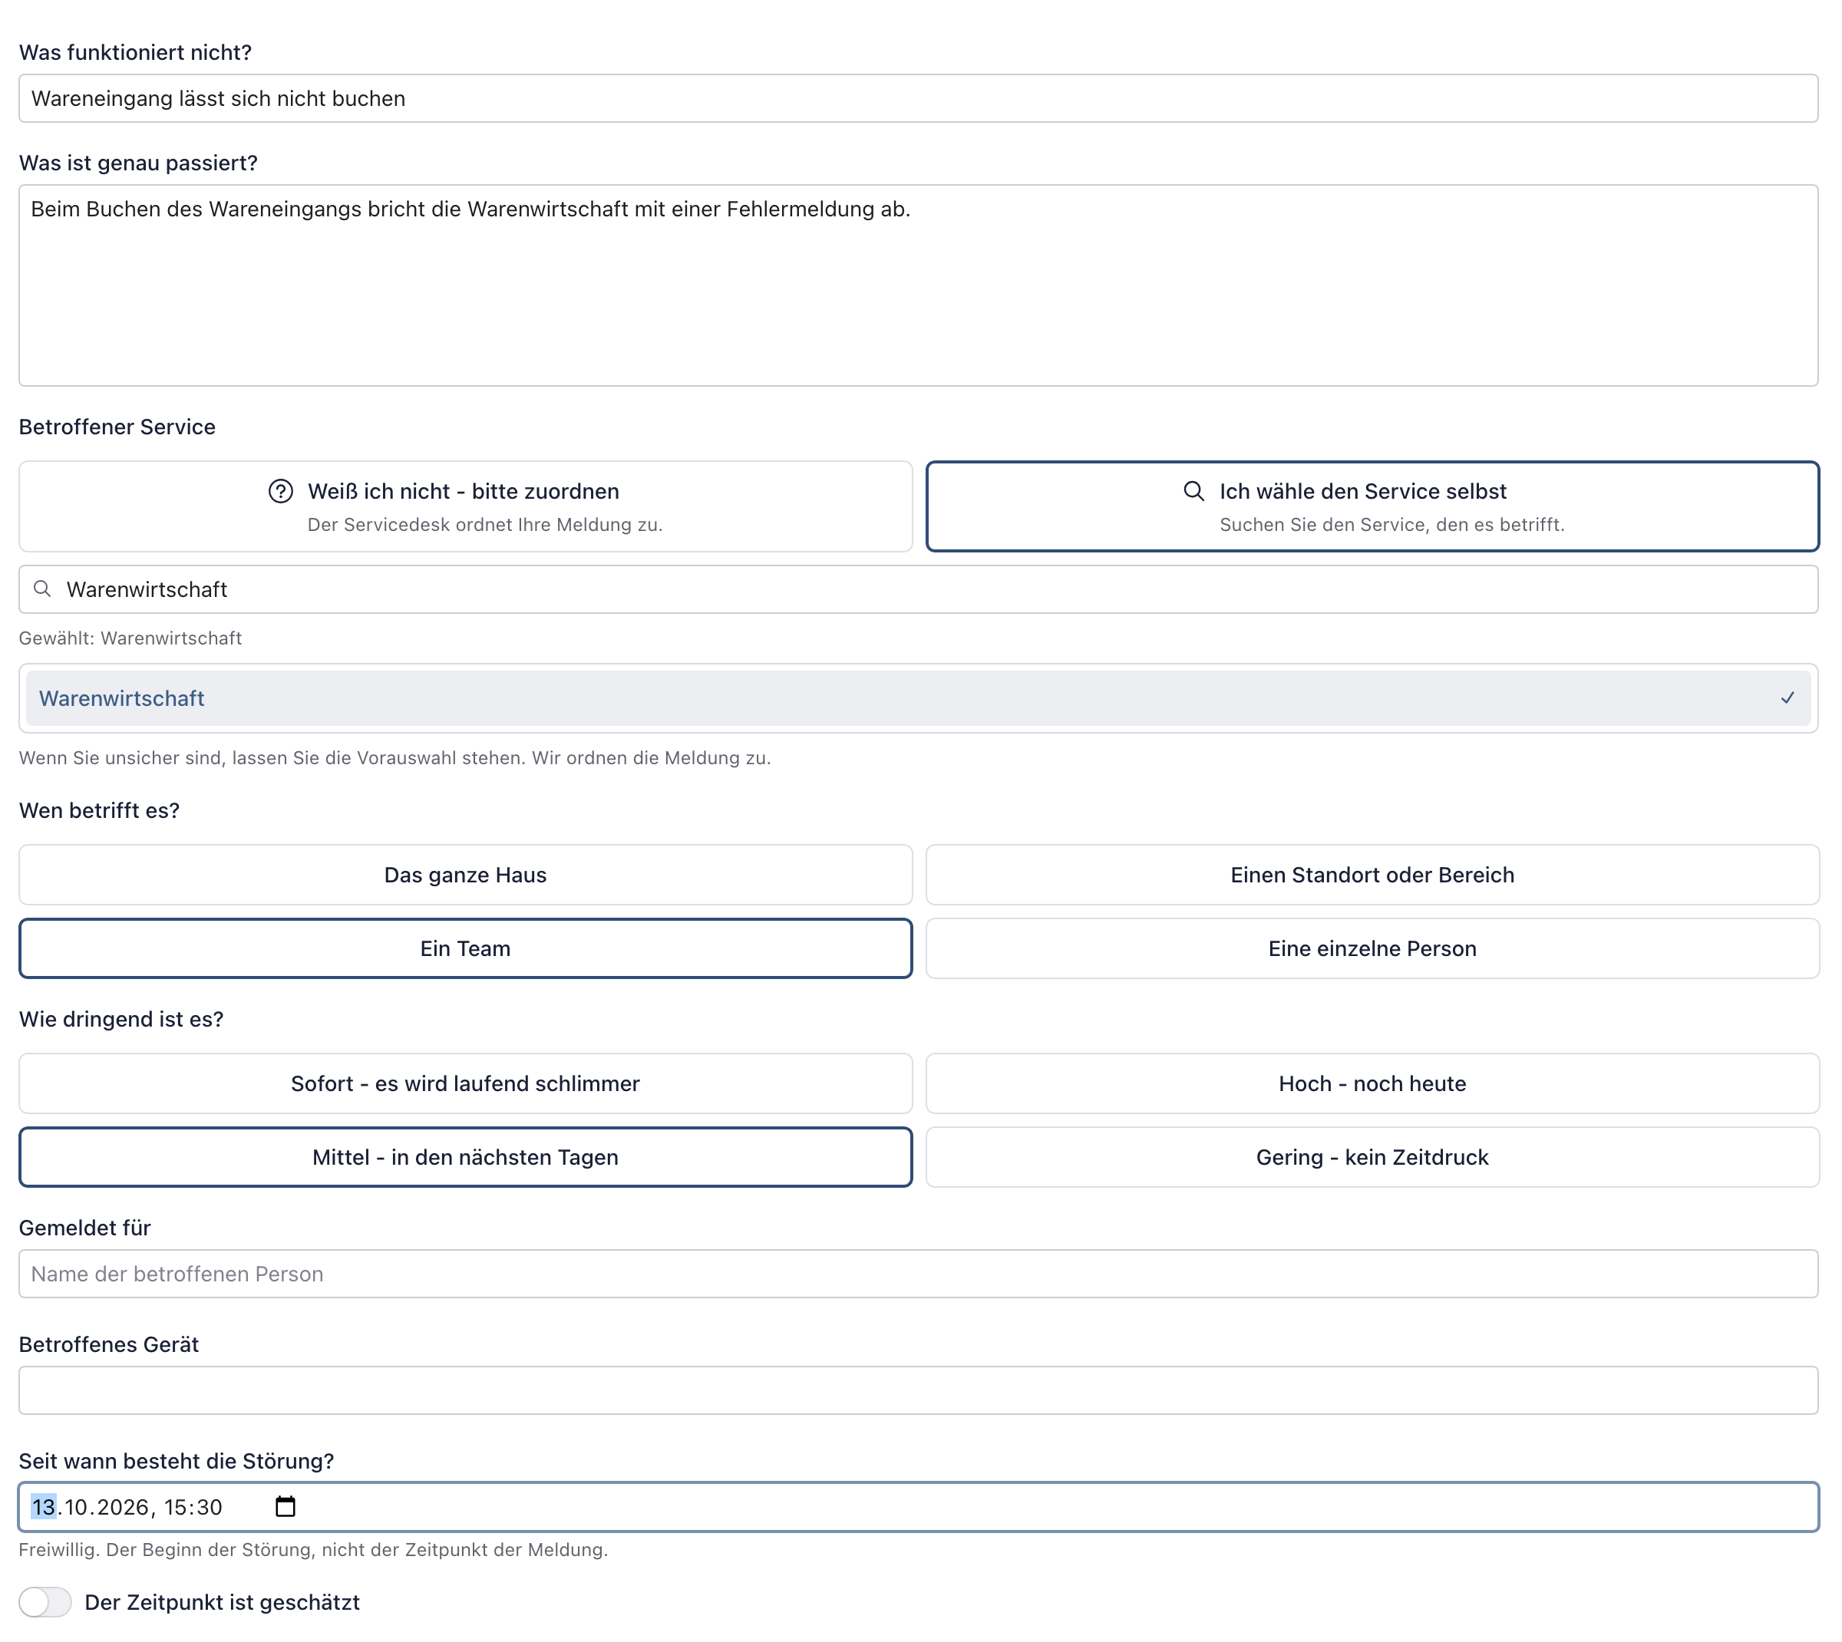Select the year '2026' in date field
This screenshot has height=1642, width=1842.
tap(123, 1508)
